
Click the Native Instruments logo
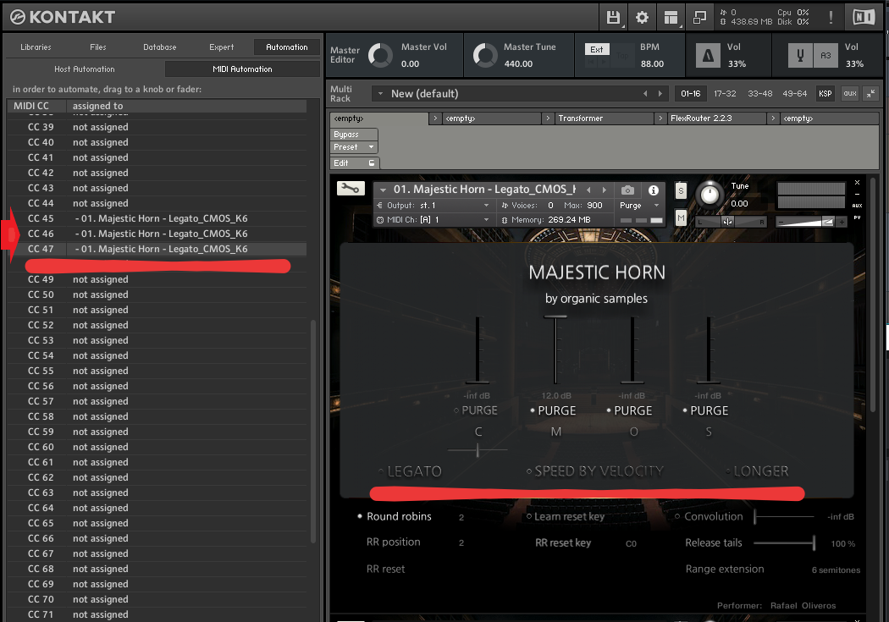point(864,18)
